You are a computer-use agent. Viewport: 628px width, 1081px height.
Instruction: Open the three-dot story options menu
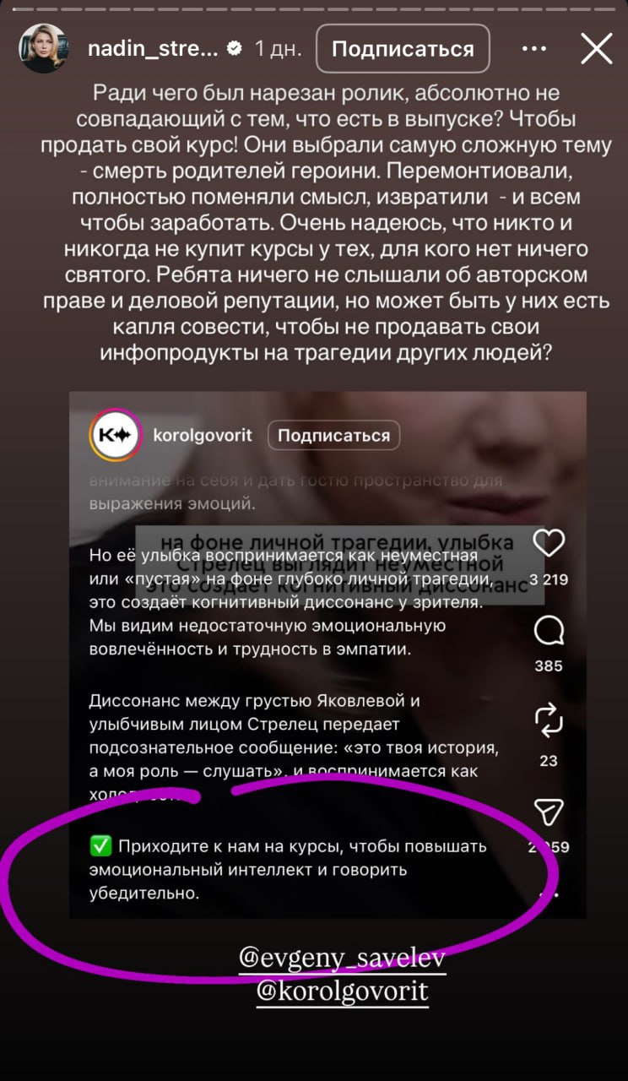[x=533, y=49]
